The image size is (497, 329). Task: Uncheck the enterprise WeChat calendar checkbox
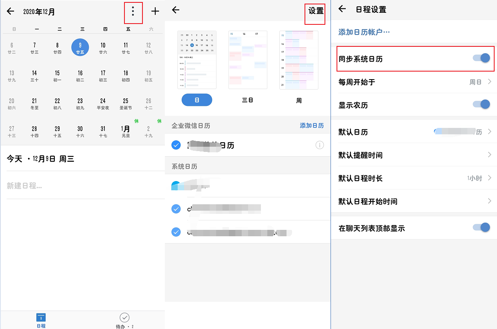pos(176,145)
